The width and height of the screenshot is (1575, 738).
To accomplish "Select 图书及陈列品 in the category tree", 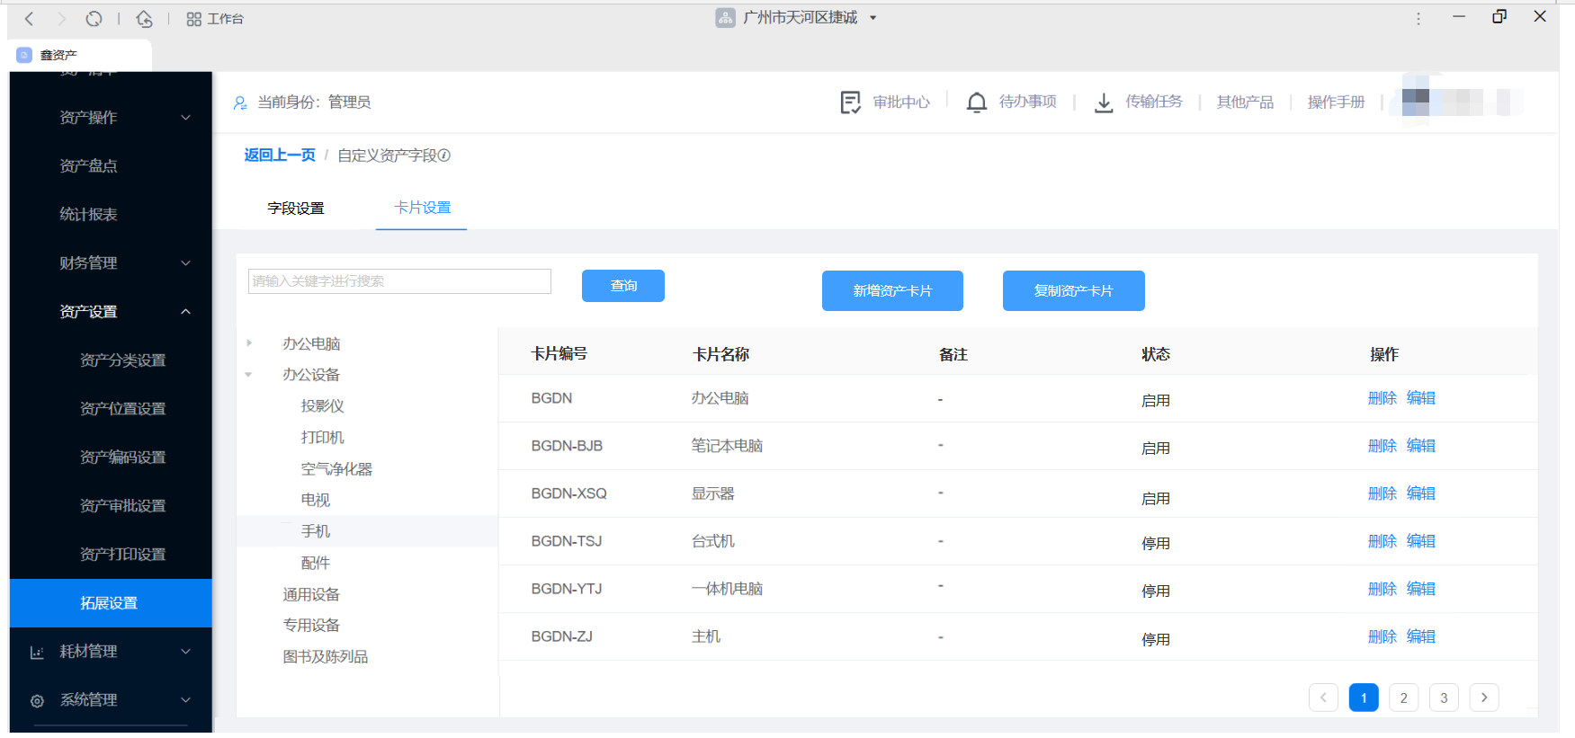I will [326, 657].
